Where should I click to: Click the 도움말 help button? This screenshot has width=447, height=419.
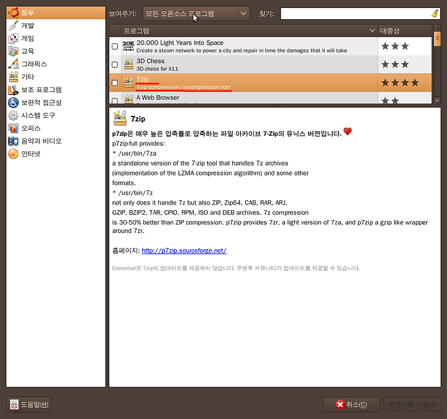pos(29,405)
